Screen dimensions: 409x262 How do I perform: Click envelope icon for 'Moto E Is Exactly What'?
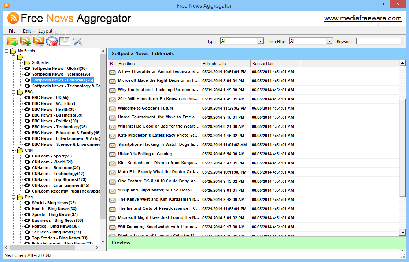(113, 173)
